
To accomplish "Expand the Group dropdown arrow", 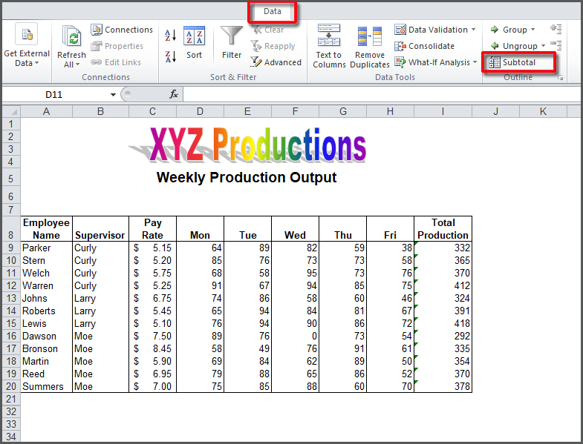I will click(x=532, y=30).
